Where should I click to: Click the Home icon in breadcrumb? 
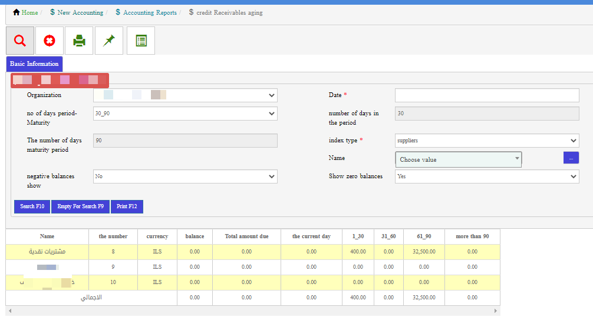pos(17,12)
